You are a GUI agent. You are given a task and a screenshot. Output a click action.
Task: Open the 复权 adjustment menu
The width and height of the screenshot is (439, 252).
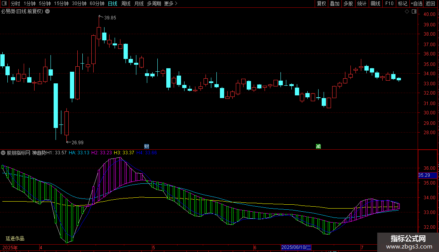click(321, 3)
